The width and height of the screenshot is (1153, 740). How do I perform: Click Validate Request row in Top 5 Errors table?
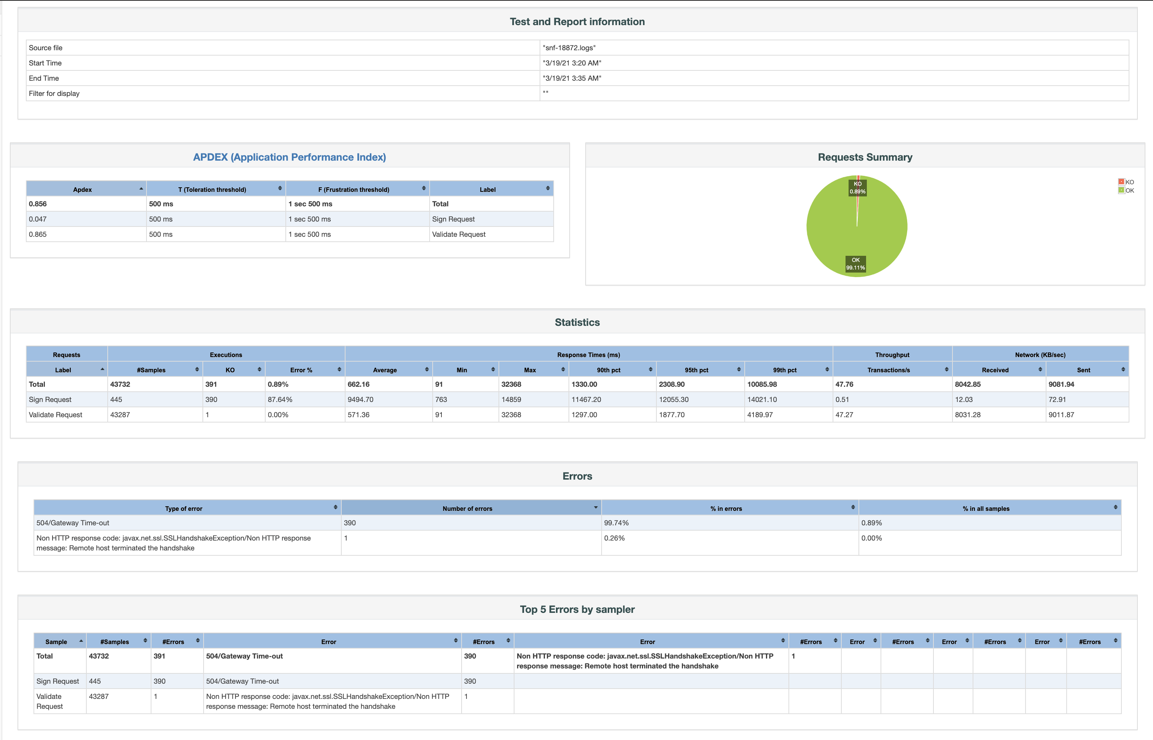point(577,701)
